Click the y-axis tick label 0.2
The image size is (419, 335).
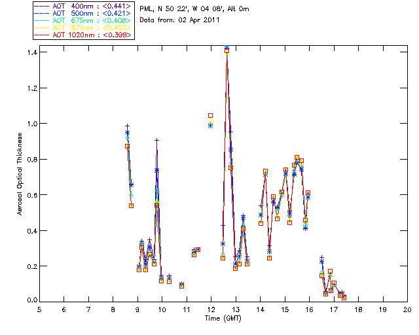(x=32, y=266)
